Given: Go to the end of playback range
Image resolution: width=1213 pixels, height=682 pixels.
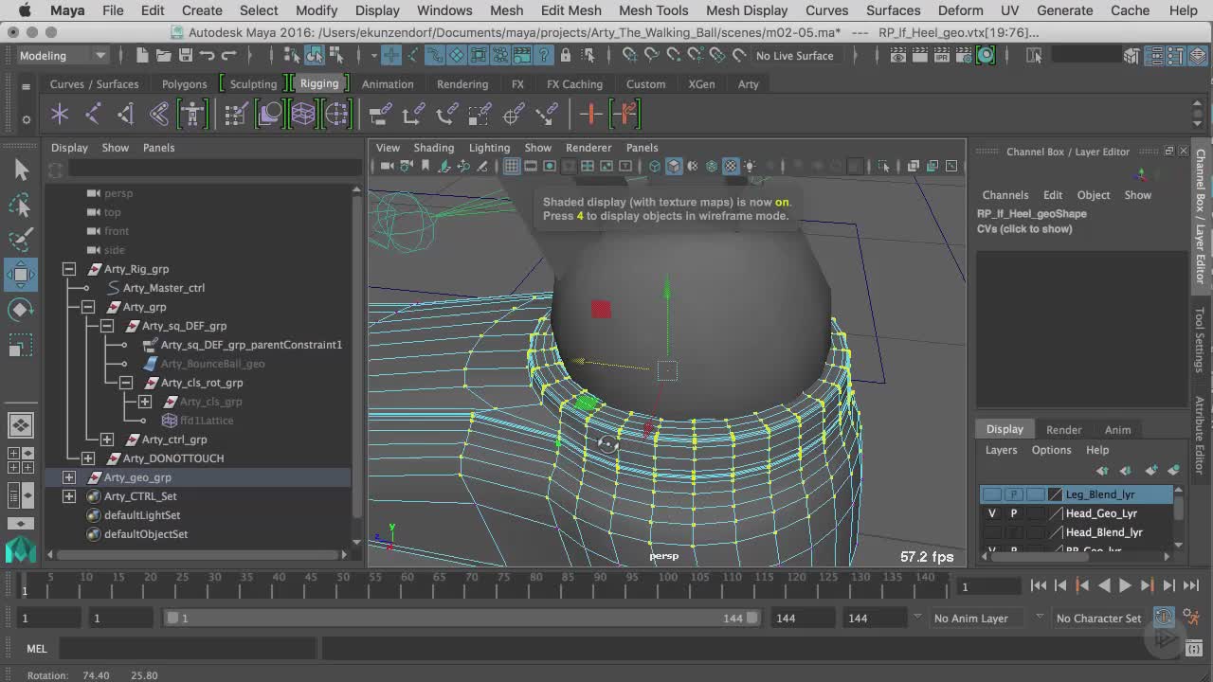Looking at the screenshot, I should coord(1191,585).
